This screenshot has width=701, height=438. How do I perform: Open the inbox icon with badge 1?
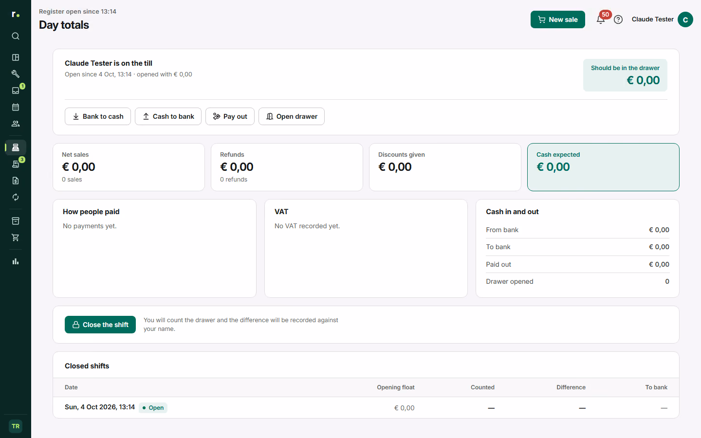pos(16,91)
